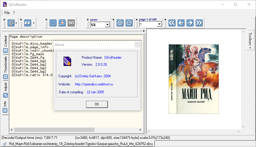Click the page number input field
Viewport: 256px width, 147px height.
pos(148,24)
